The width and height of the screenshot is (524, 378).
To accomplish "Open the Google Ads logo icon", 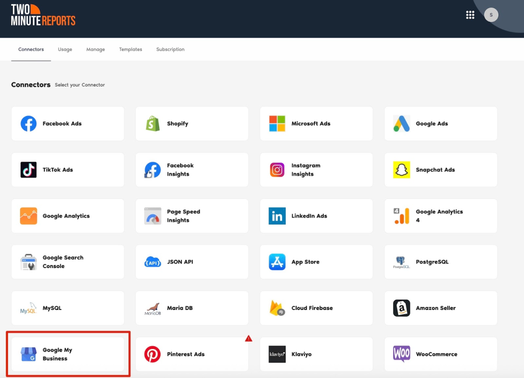I will (x=401, y=124).
